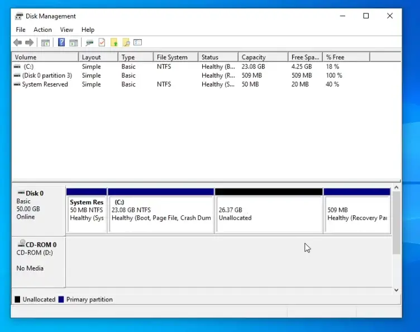Sort by the Layout column header

click(98, 57)
